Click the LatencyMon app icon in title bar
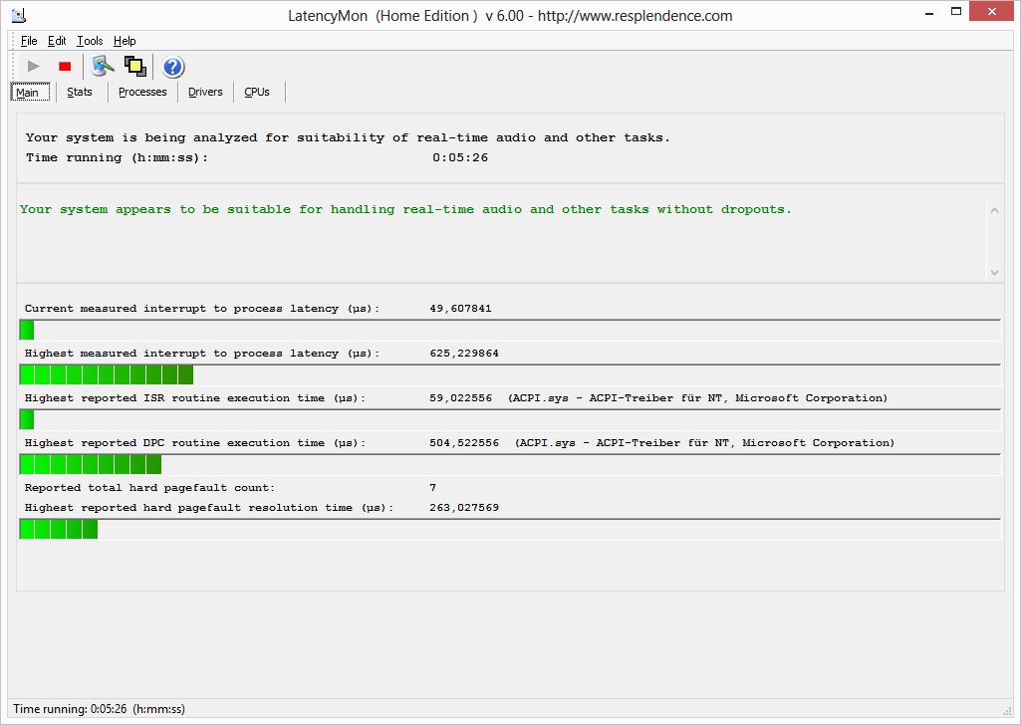Image resolution: width=1021 pixels, height=725 pixels. coord(19,16)
